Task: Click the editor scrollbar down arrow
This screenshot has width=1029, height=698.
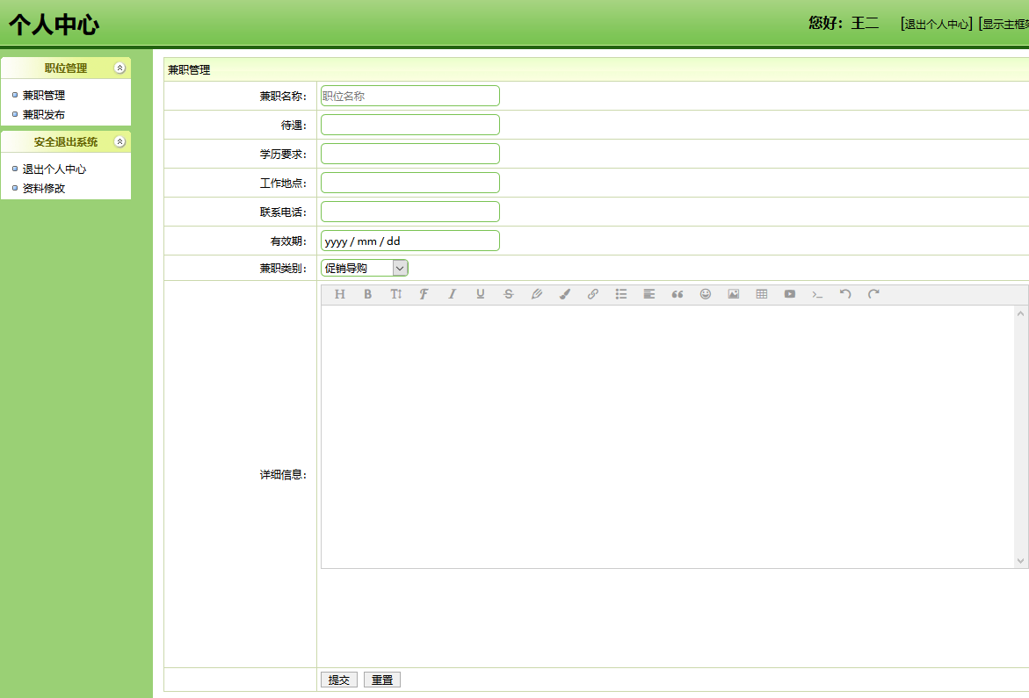Action: tap(1020, 560)
